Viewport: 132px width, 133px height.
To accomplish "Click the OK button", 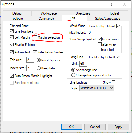I will pos(71,127).
